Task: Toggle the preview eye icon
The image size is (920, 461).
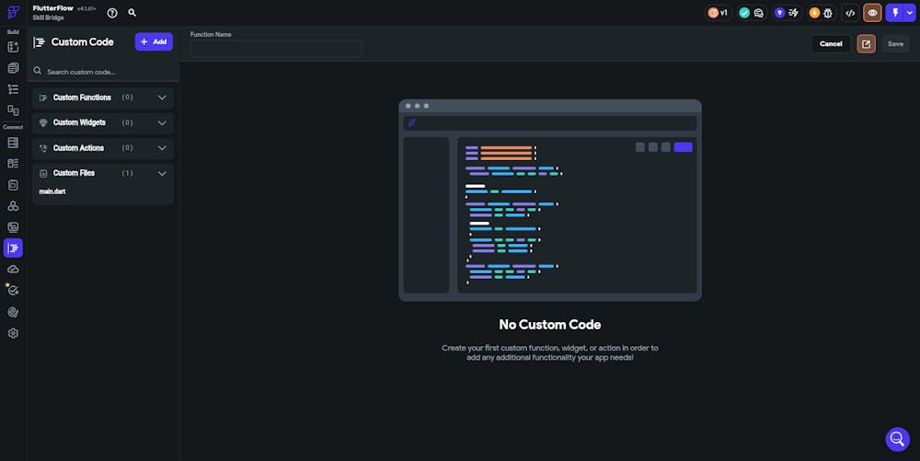Action: (872, 13)
